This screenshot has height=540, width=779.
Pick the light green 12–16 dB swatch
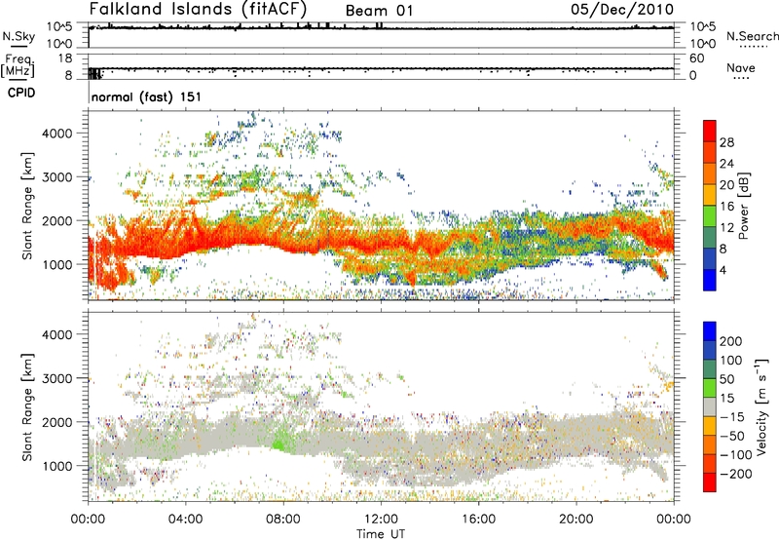(x=710, y=215)
